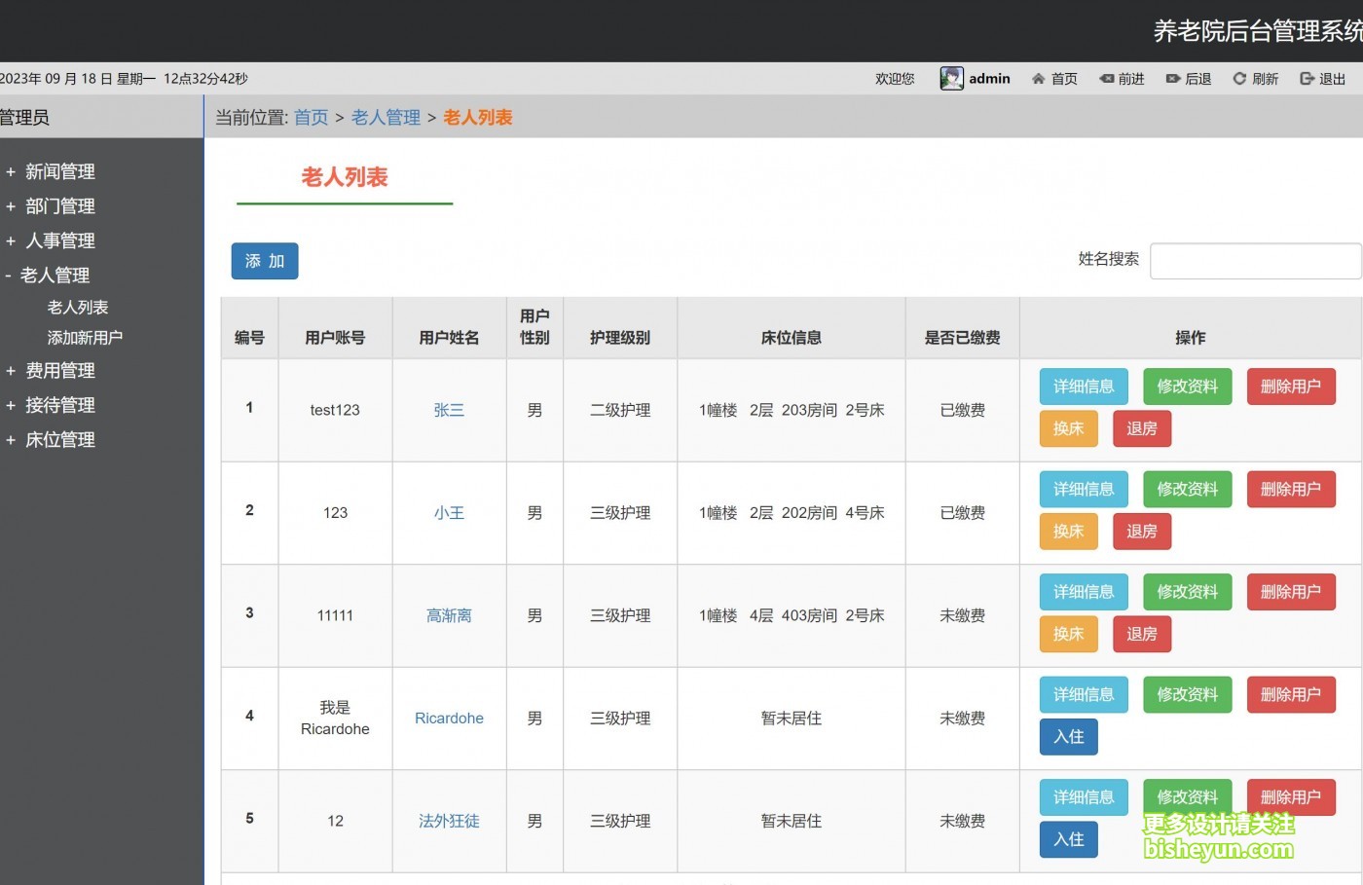The image size is (1363, 885).
Task: Click 首页 link in breadcrumb
Action: [312, 118]
